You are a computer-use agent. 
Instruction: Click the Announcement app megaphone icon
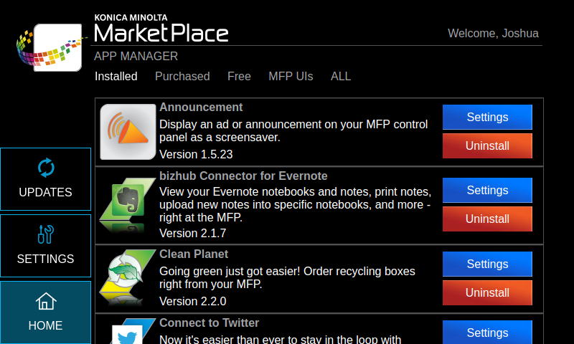pos(128,132)
